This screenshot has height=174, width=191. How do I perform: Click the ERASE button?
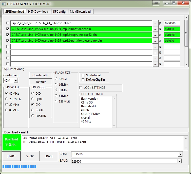point(49,156)
